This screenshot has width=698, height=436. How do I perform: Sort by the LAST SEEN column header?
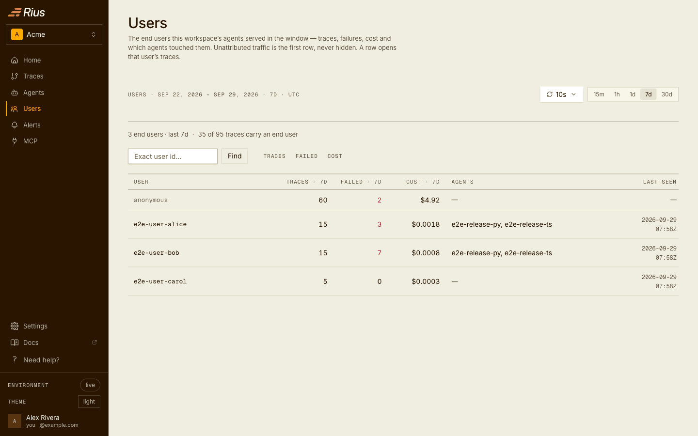coord(660,182)
